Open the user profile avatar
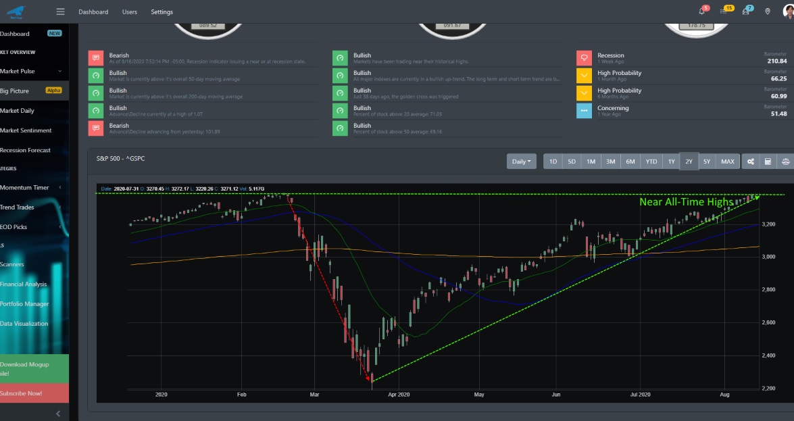Viewport: 794px width, 421px height. click(789, 11)
